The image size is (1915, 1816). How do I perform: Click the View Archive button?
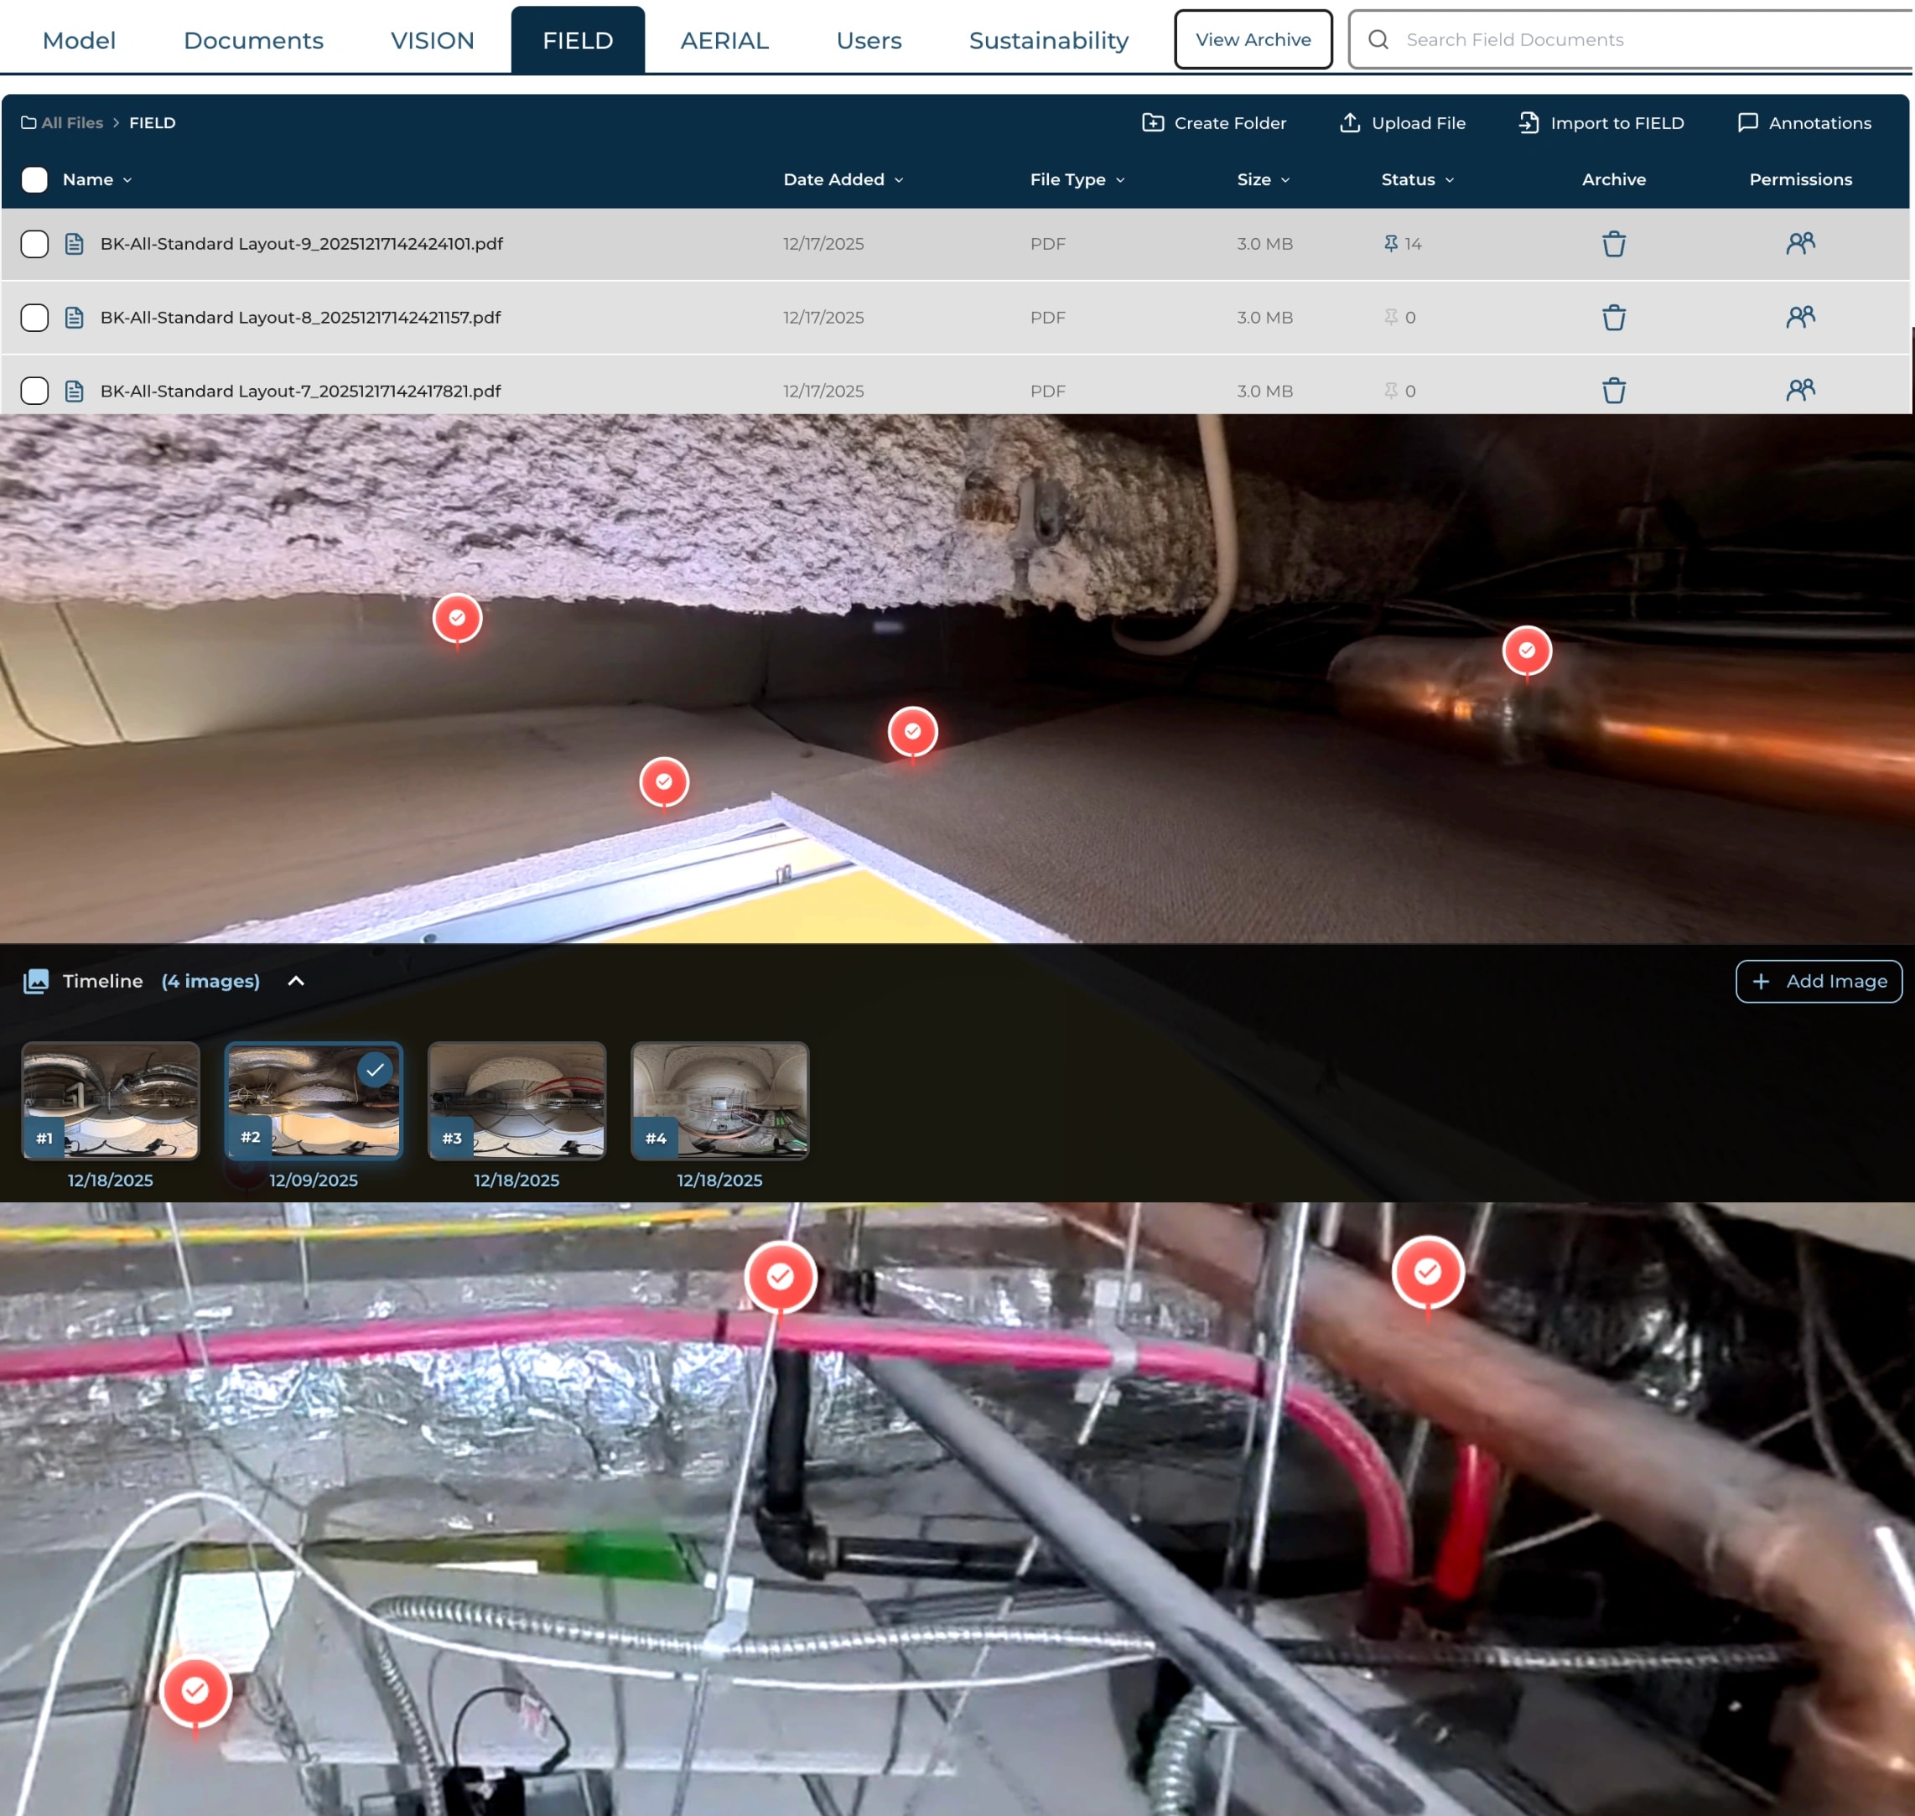[1253, 39]
